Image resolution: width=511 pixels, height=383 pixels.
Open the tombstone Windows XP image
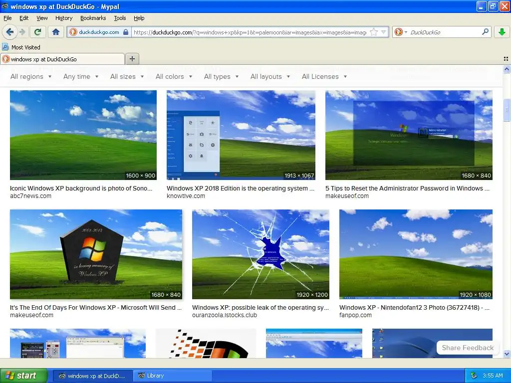click(x=96, y=254)
